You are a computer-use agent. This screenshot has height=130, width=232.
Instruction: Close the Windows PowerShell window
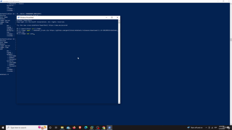(117, 17)
